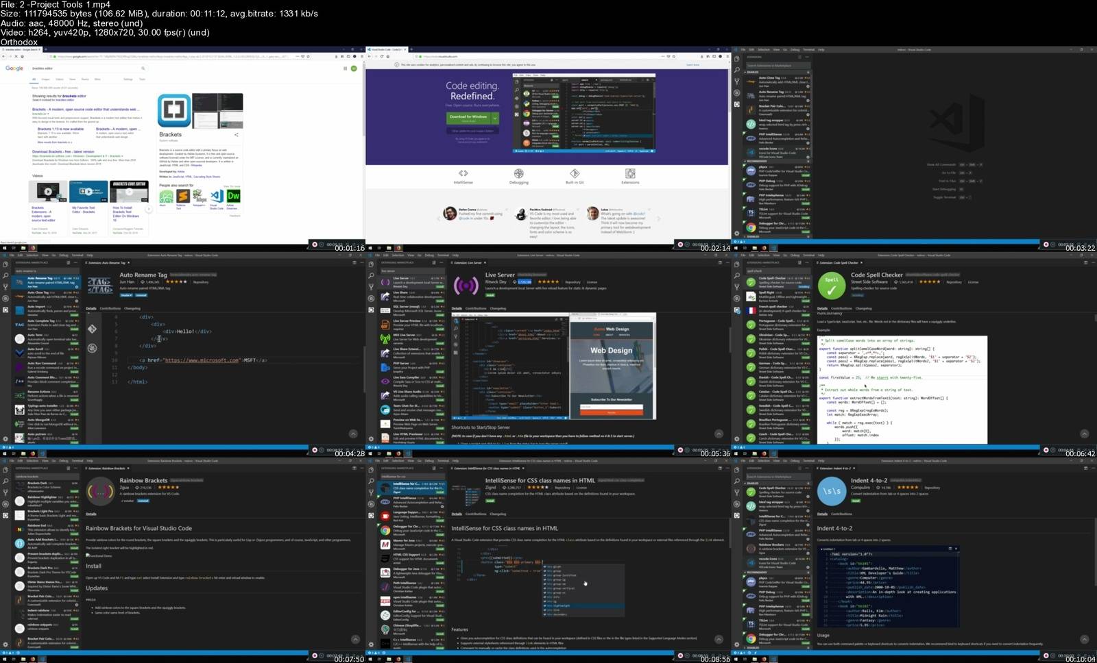Click the Built-in Git diamond icon
The width and height of the screenshot is (1097, 663).
click(x=575, y=173)
